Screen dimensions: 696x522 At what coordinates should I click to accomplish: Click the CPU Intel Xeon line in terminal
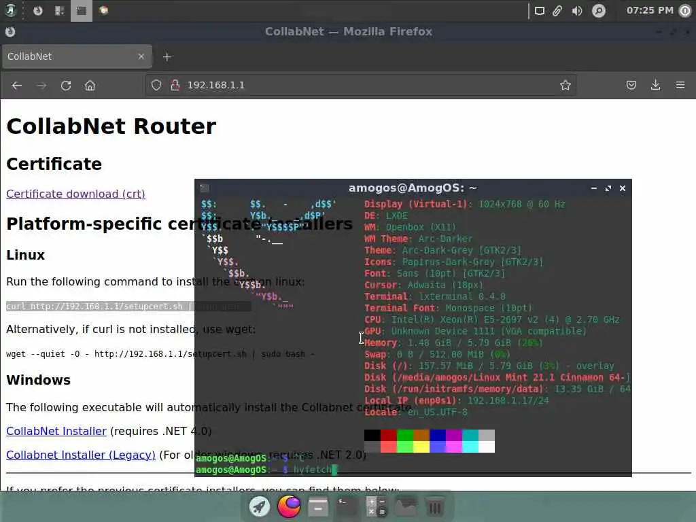coord(492,319)
